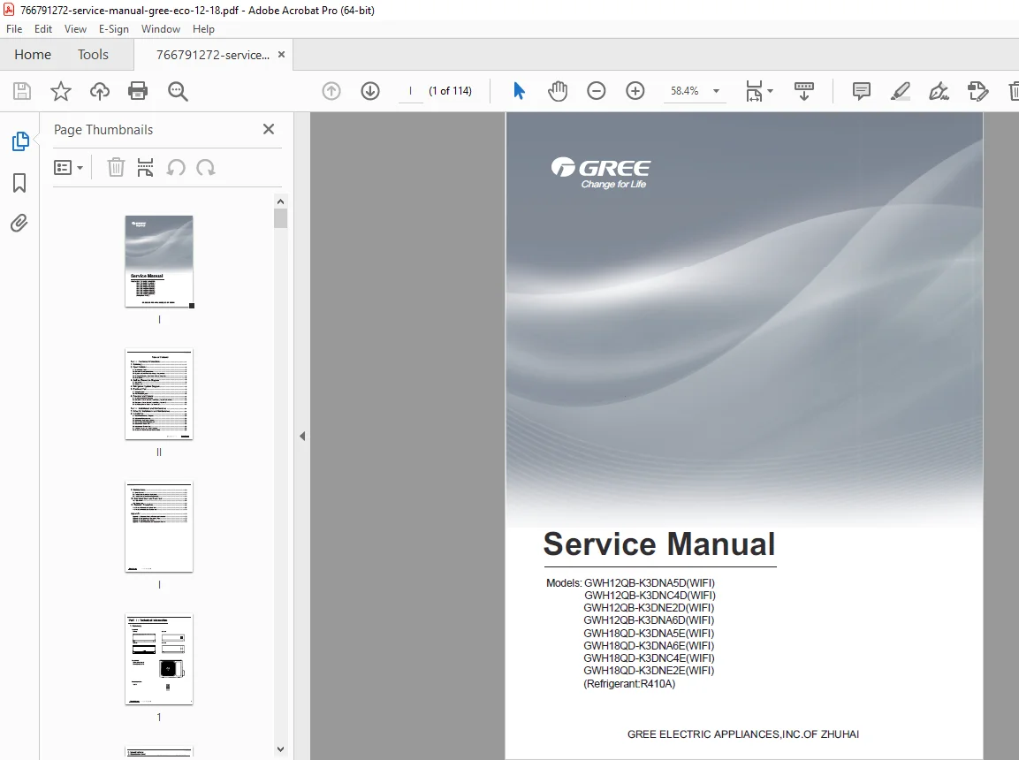Zoom out with the minus button
1019x760 pixels.
click(x=596, y=91)
